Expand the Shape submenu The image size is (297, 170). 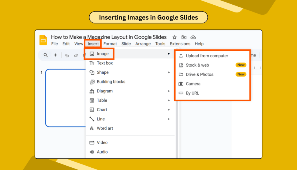click(102, 72)
